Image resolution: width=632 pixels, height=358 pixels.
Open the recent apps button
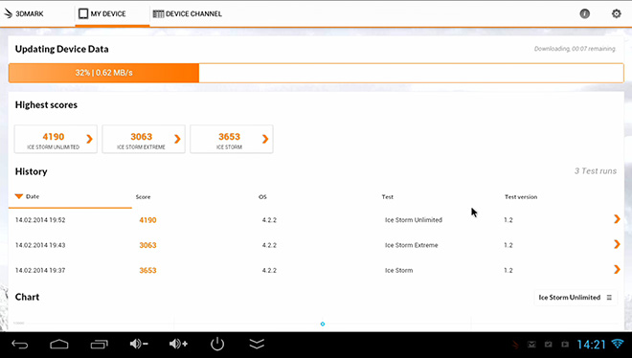click(x=100, y=345)
